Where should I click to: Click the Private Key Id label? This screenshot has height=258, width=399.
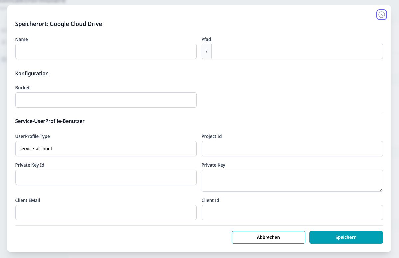point(30,165)
